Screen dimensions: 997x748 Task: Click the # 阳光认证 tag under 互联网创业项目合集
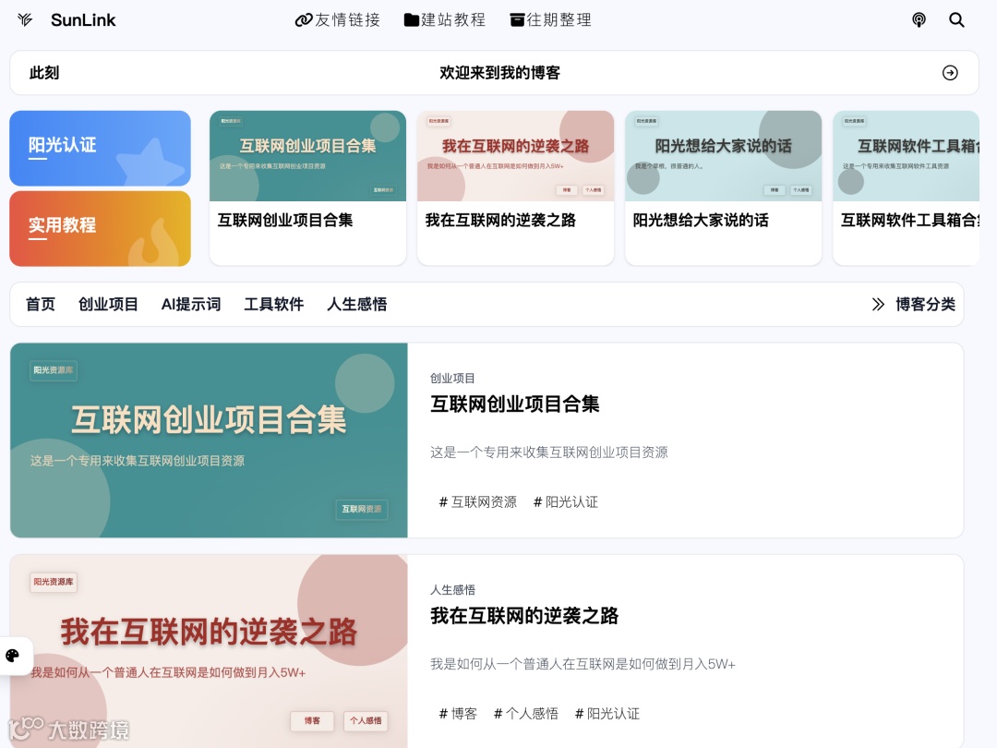(x=566, y=501)
